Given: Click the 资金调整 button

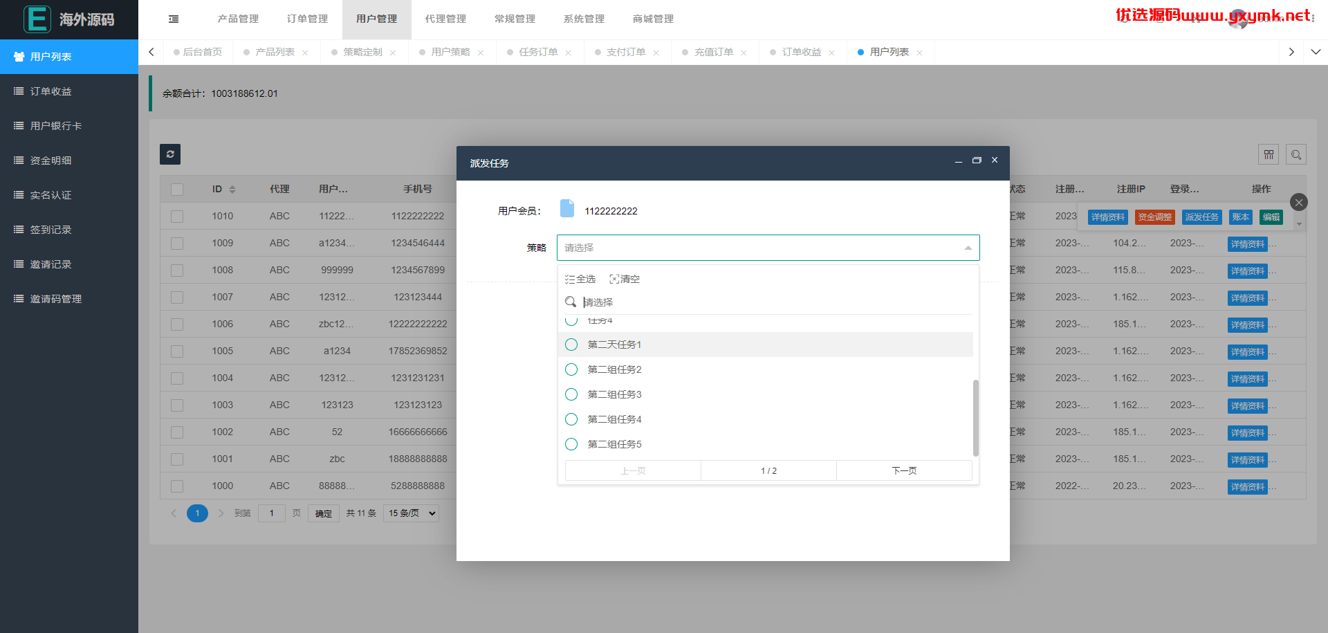Looking at the screenshot, I should (x=1155, y=217).
